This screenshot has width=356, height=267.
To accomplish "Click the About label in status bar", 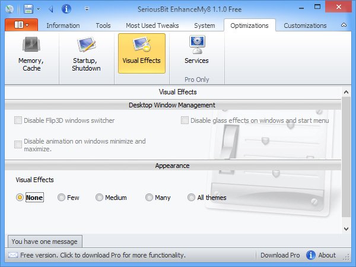I will click(327, 255).
